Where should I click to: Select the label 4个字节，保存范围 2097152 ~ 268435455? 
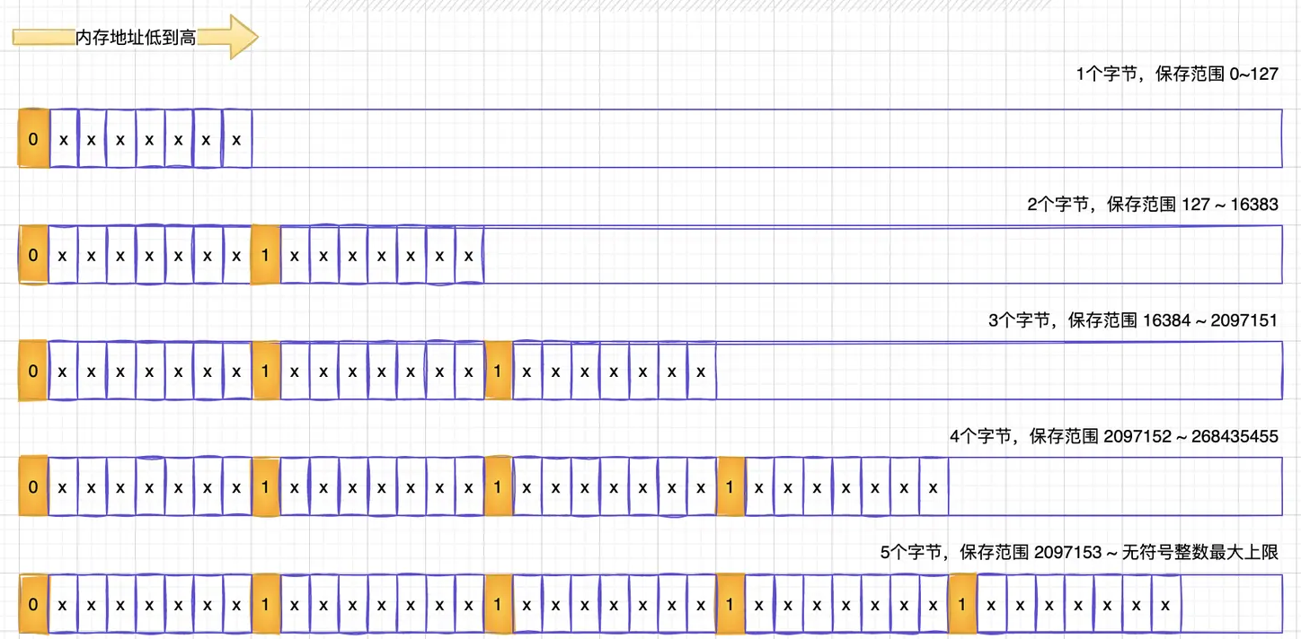click(x=1113, y=437)
